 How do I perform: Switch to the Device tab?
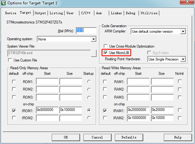(x=11, y=13)
